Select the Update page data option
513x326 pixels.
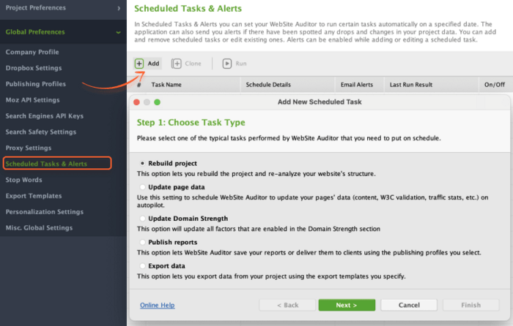[x=142, y=187]
